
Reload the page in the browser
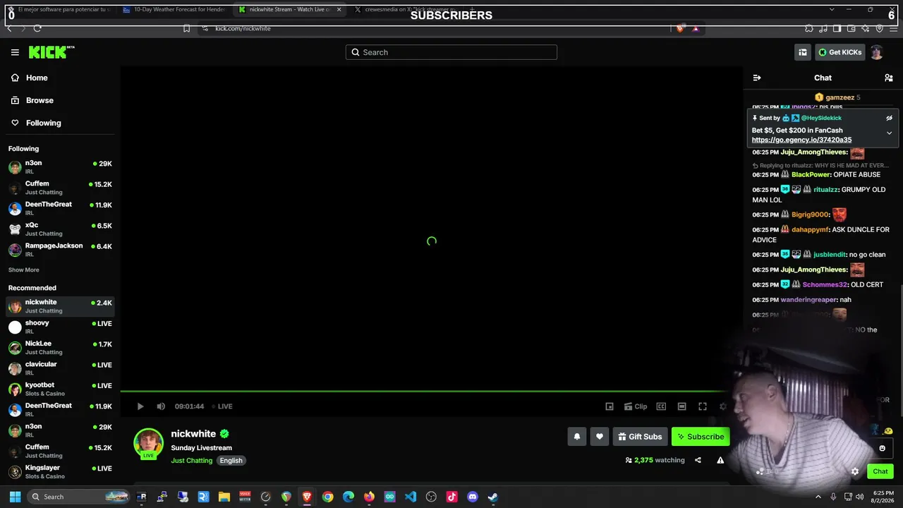tap(37, 28)
